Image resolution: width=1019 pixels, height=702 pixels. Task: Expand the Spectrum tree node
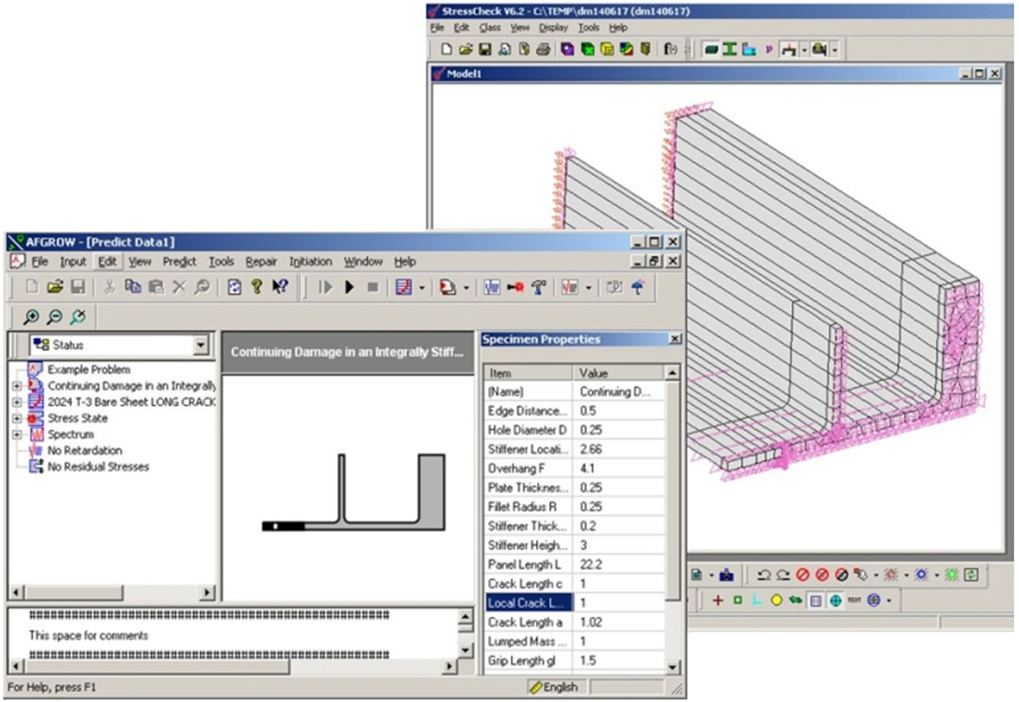point(17,434)
